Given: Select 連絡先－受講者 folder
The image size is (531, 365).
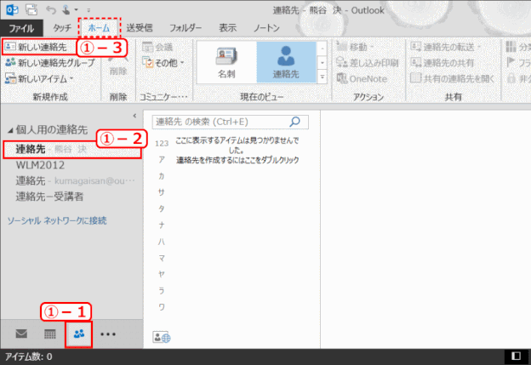Looking at the screenshot, I should pos(49,197).
